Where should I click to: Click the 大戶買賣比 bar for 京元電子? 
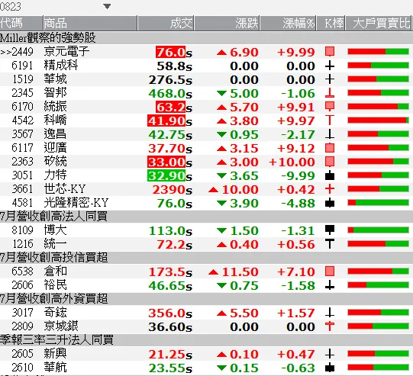[378, 52]
